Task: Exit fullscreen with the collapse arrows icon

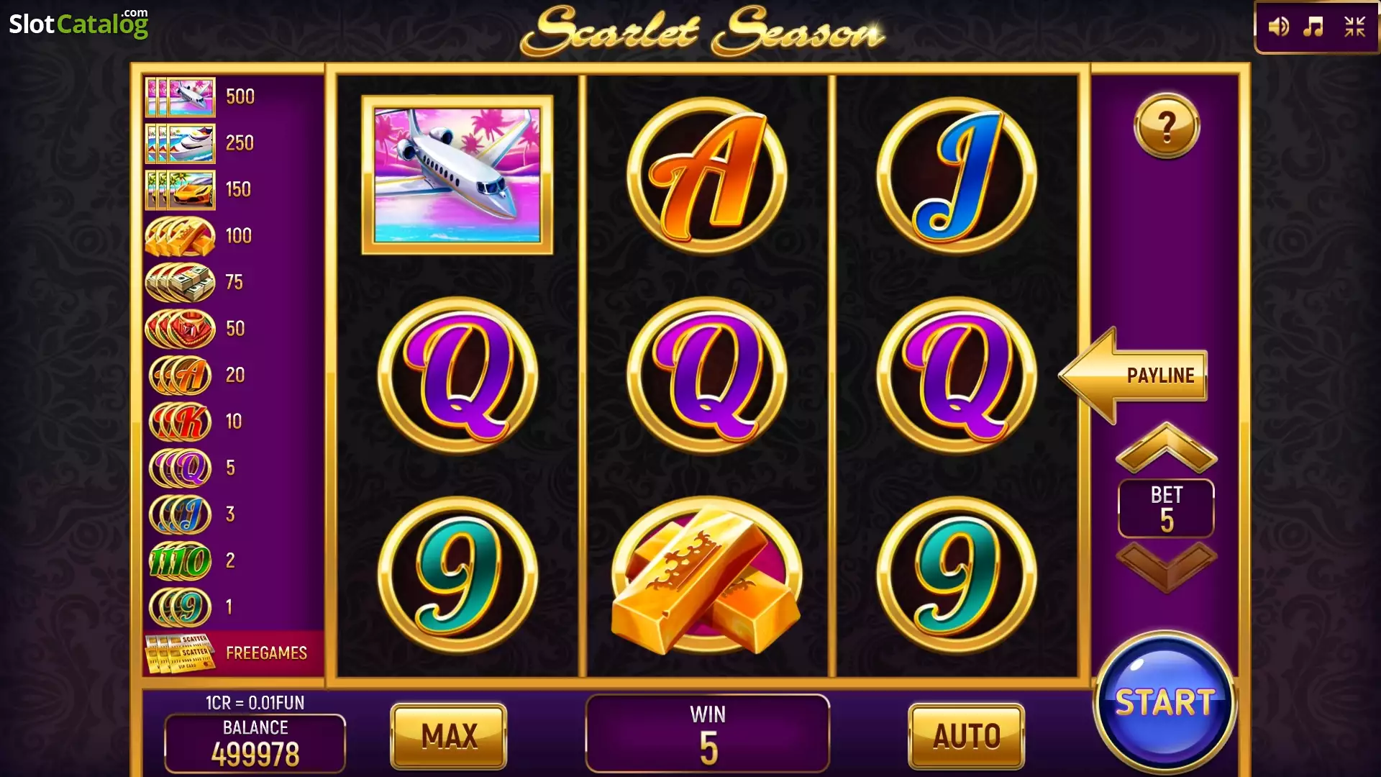Action: coord(1354,27)
